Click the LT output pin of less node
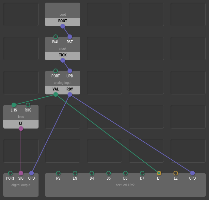This screenshot has width=209, height=200. click(x=21, y=129)
